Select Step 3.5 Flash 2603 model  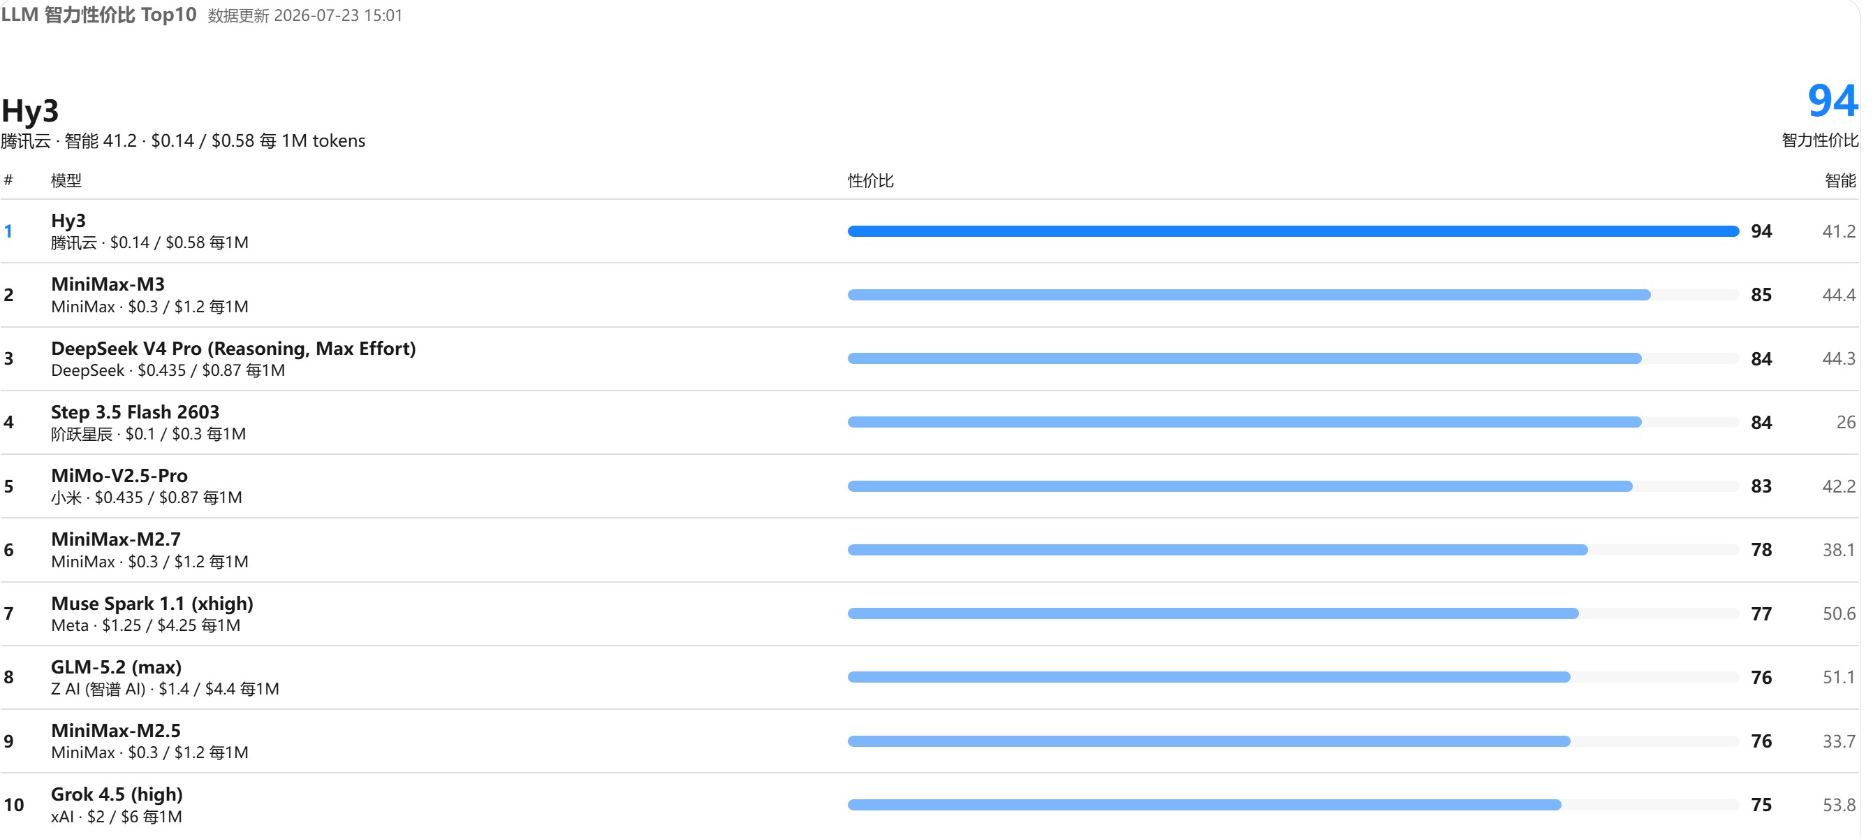[x=135, y=412]
